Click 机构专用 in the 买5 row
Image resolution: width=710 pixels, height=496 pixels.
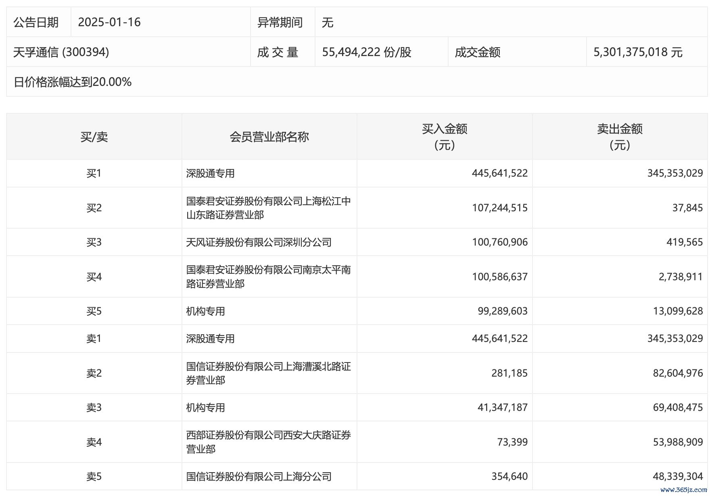coord(205,311)
